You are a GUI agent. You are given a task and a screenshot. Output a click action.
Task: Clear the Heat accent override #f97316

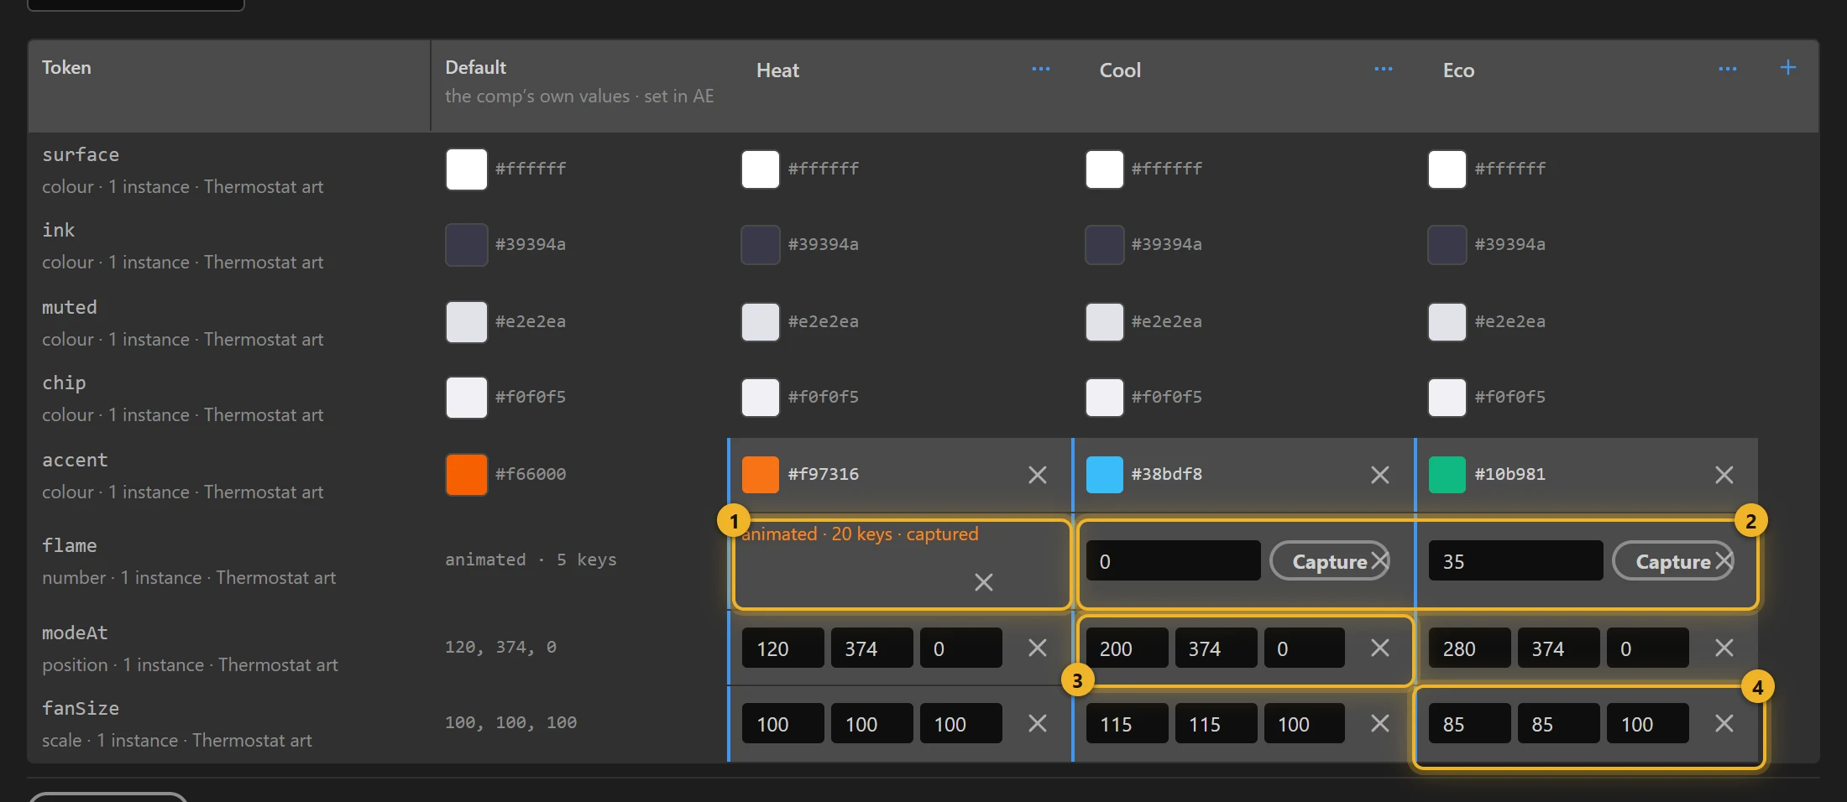coord(1038,475)
